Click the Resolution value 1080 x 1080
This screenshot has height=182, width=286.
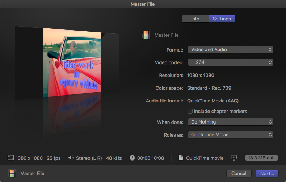(x=201, y=75)
